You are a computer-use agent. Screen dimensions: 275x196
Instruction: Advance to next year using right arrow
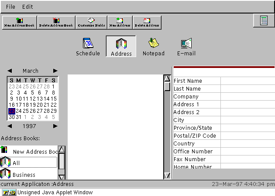tap(55, 126)
